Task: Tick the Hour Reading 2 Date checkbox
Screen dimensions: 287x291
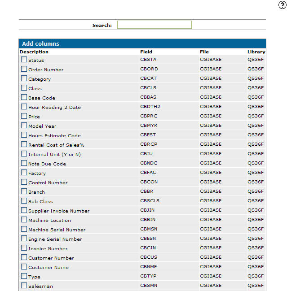Action: pos(24,107)
